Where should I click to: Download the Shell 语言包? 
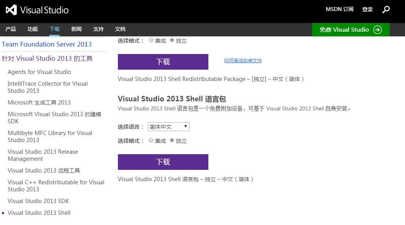tap(163, 162)
